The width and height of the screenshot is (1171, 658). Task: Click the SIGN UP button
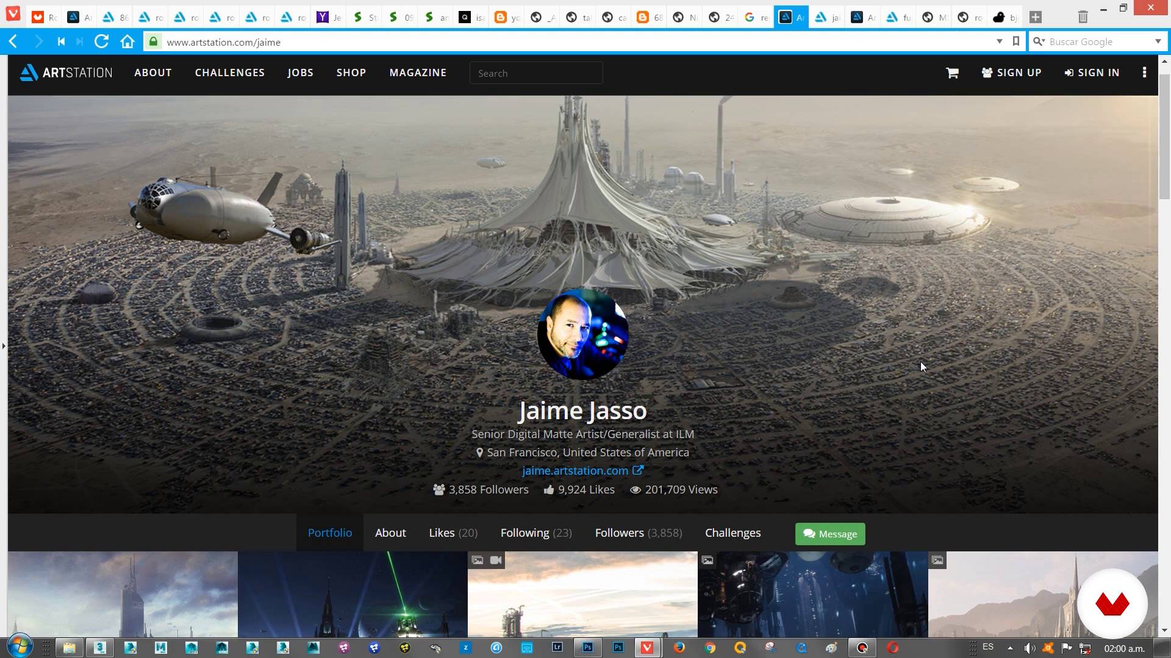click(1011, 73)
